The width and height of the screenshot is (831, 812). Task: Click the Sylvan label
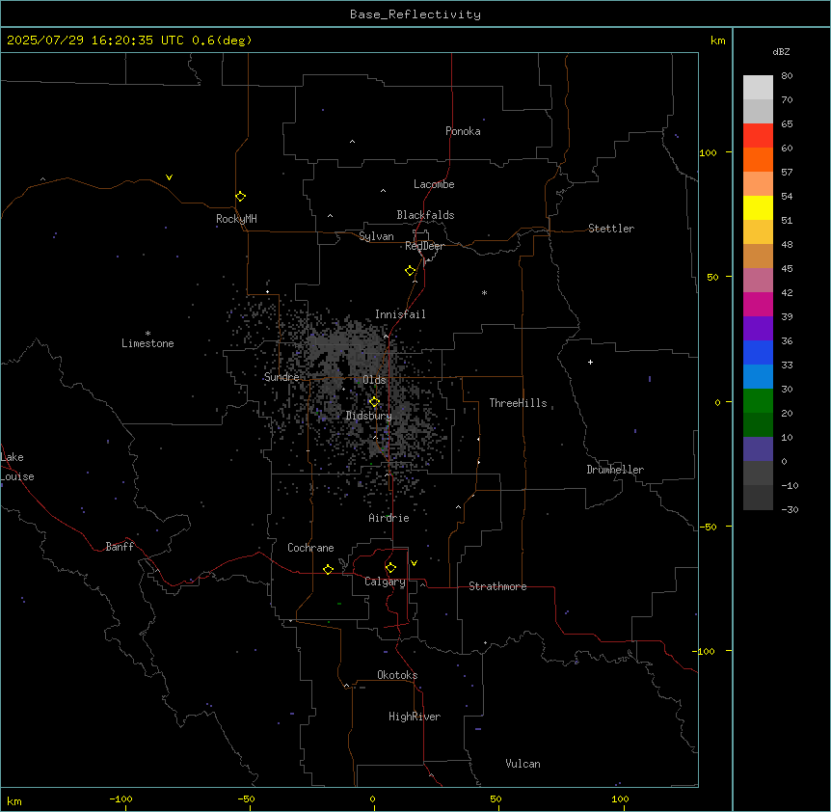coord(376,236)
